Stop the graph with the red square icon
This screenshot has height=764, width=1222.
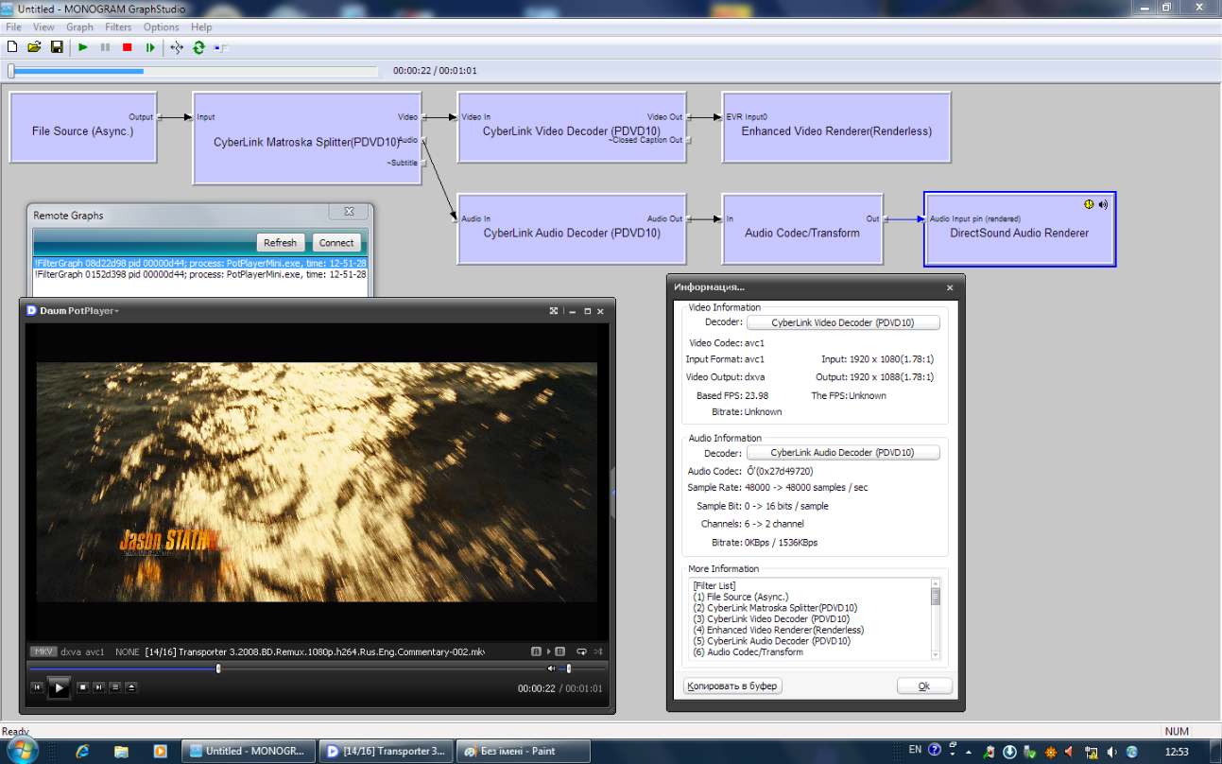coord(128,47)
